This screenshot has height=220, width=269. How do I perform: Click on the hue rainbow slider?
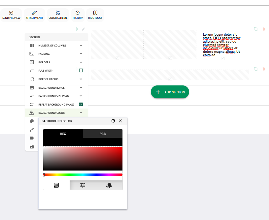(83, 175)
